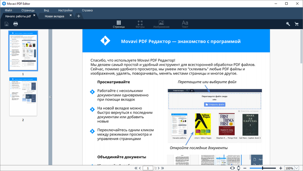
Task: Click the Movavi logo in document header
Action: [x=105, y=41]
